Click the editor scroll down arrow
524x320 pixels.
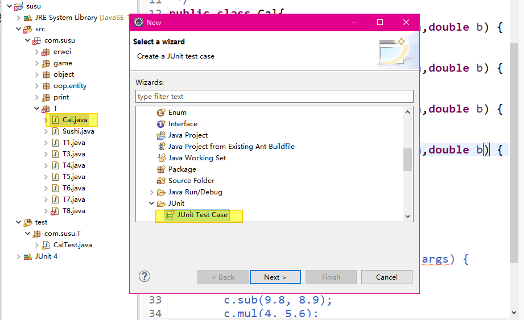click(x=514, y=312)
